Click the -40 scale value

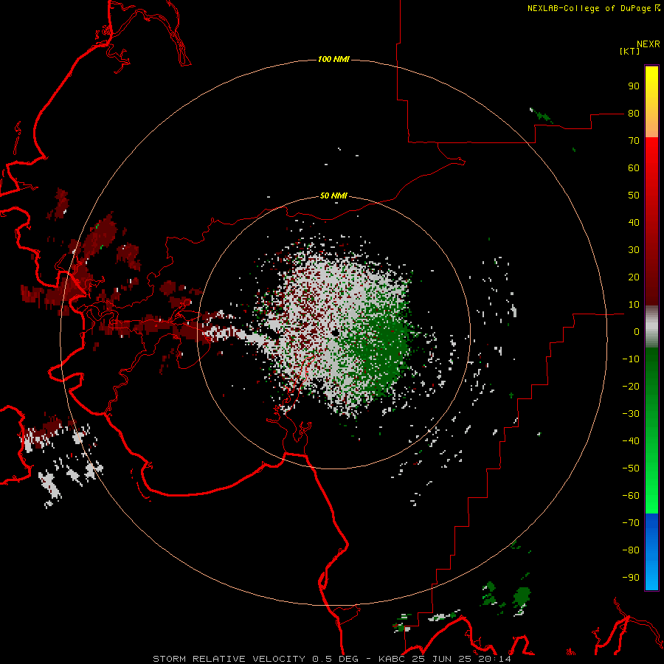pos(631,441)
